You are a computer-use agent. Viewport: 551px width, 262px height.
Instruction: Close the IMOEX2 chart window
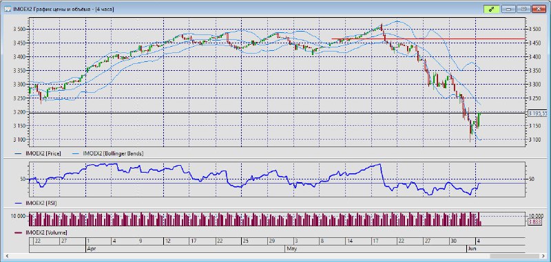[x=539, y=10]
